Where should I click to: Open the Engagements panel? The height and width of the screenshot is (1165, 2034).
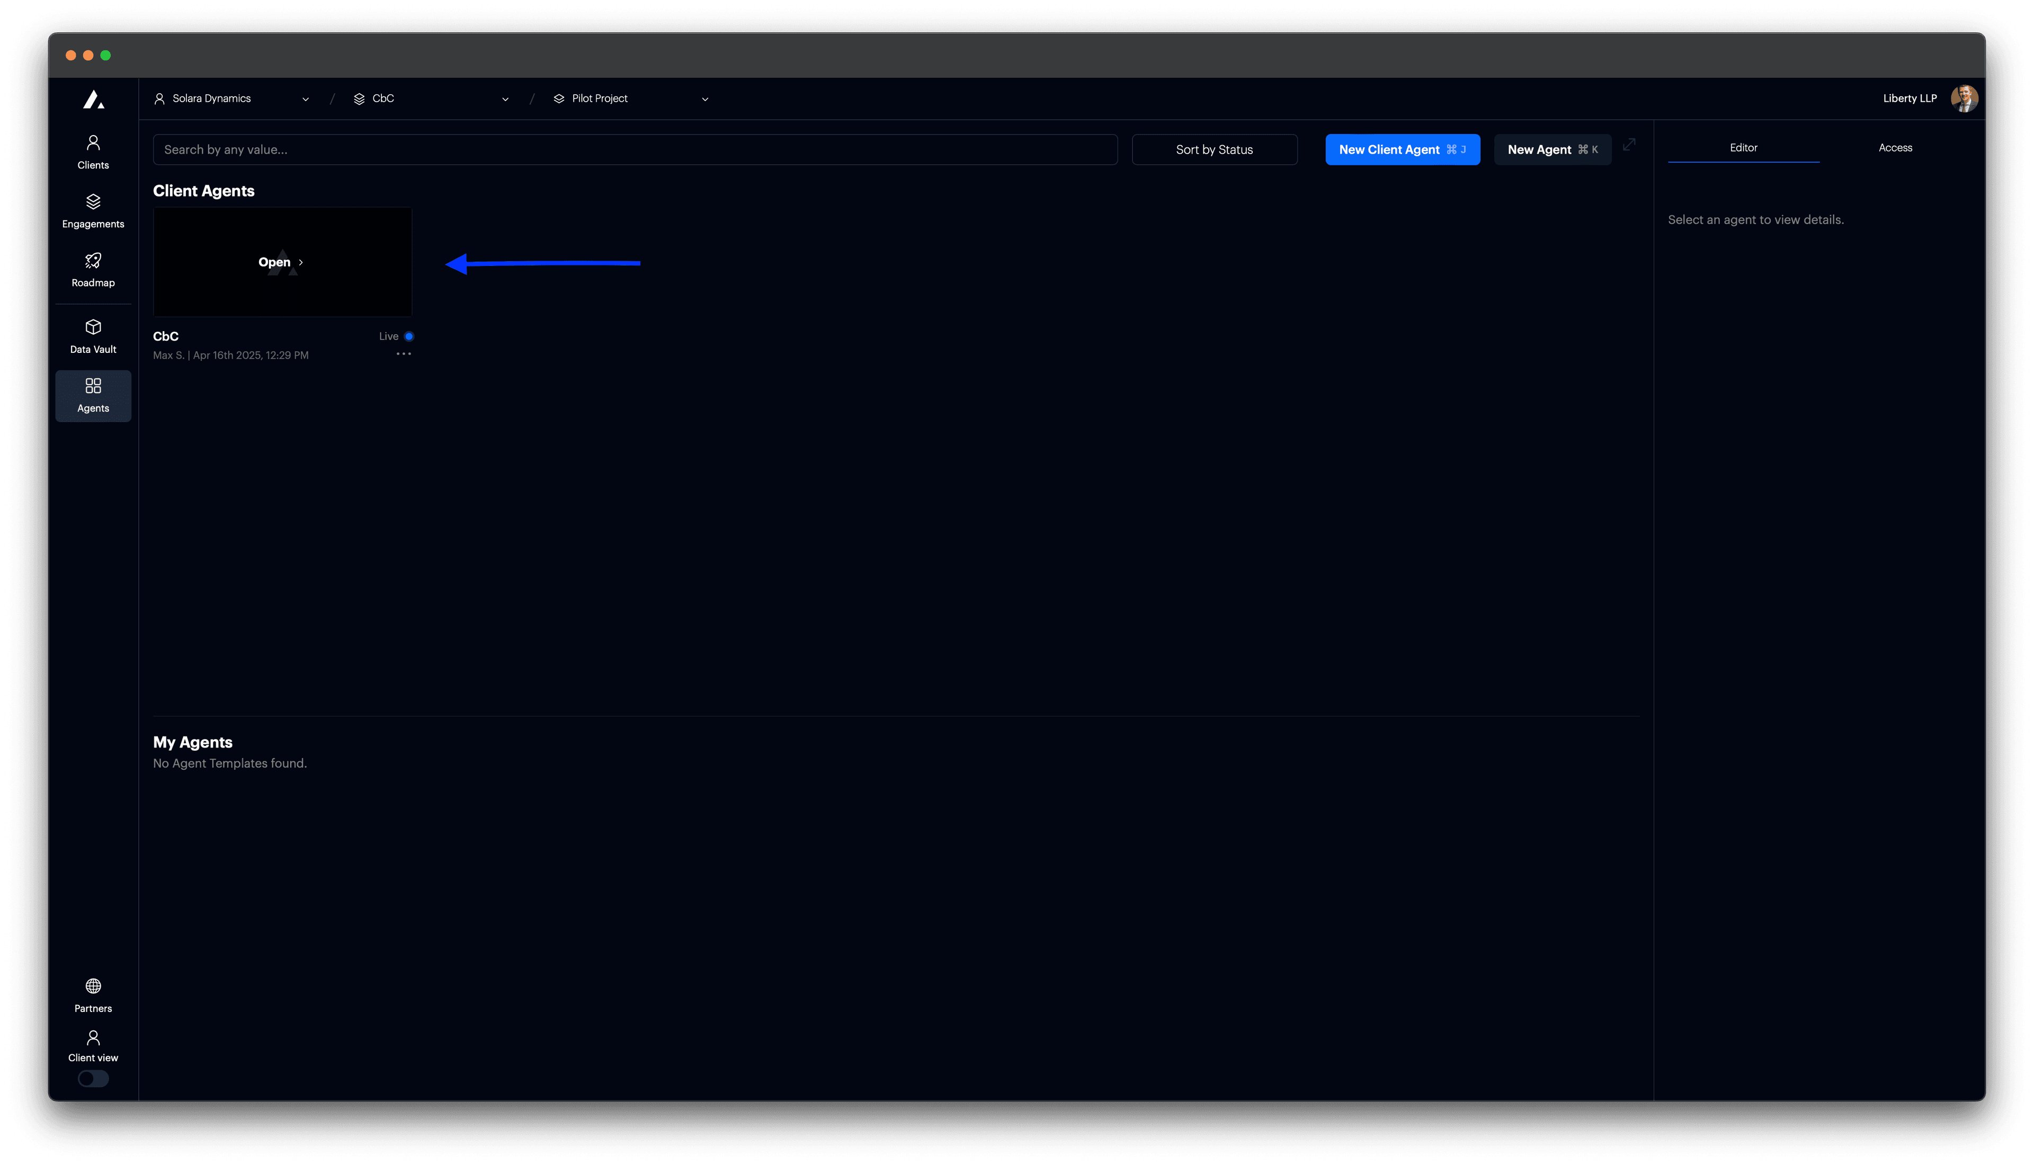pos(93,210)
